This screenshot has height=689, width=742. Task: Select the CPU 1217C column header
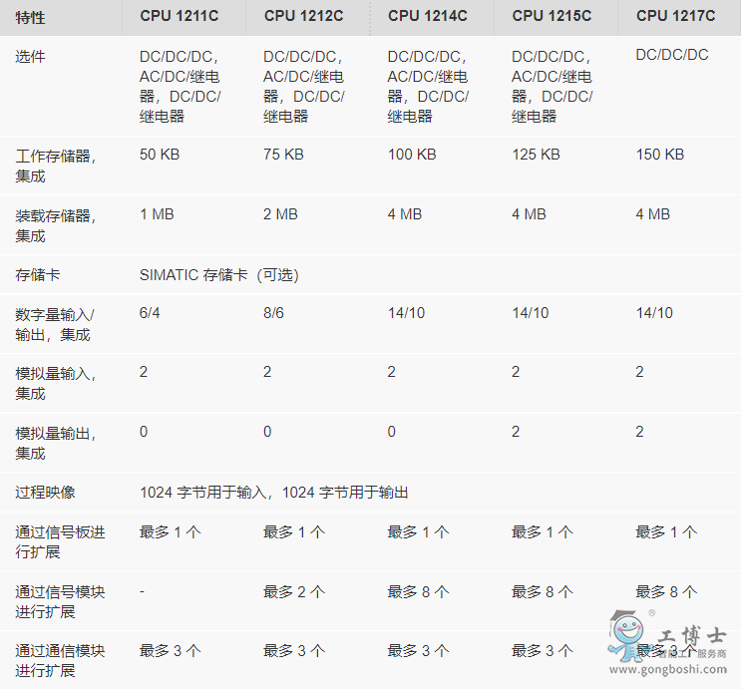pyautogui.click(x=678, y=16)
